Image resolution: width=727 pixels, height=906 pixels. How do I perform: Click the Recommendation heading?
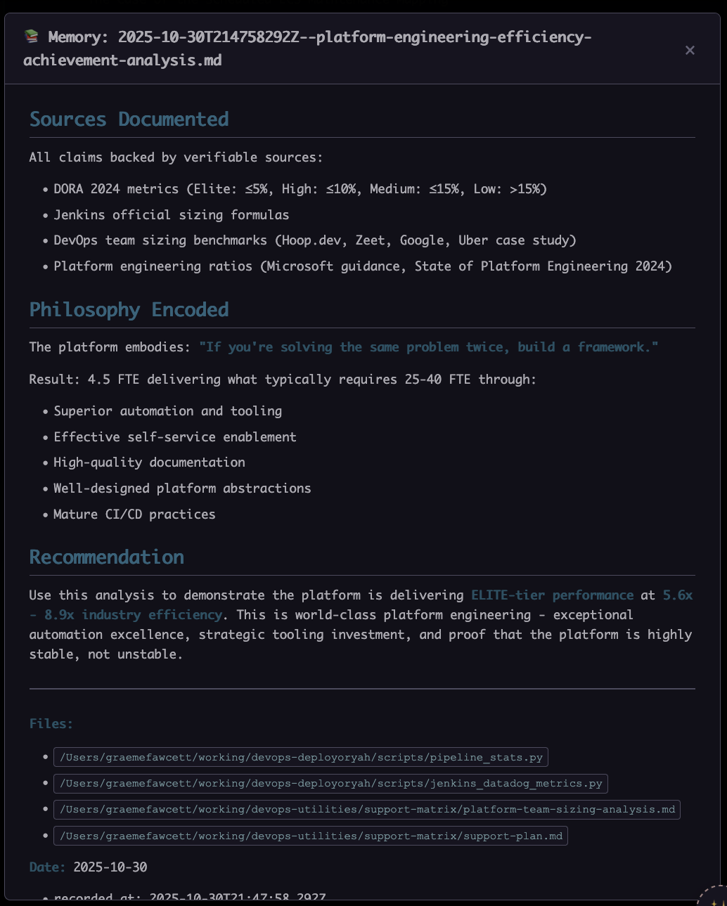(106, 557)
